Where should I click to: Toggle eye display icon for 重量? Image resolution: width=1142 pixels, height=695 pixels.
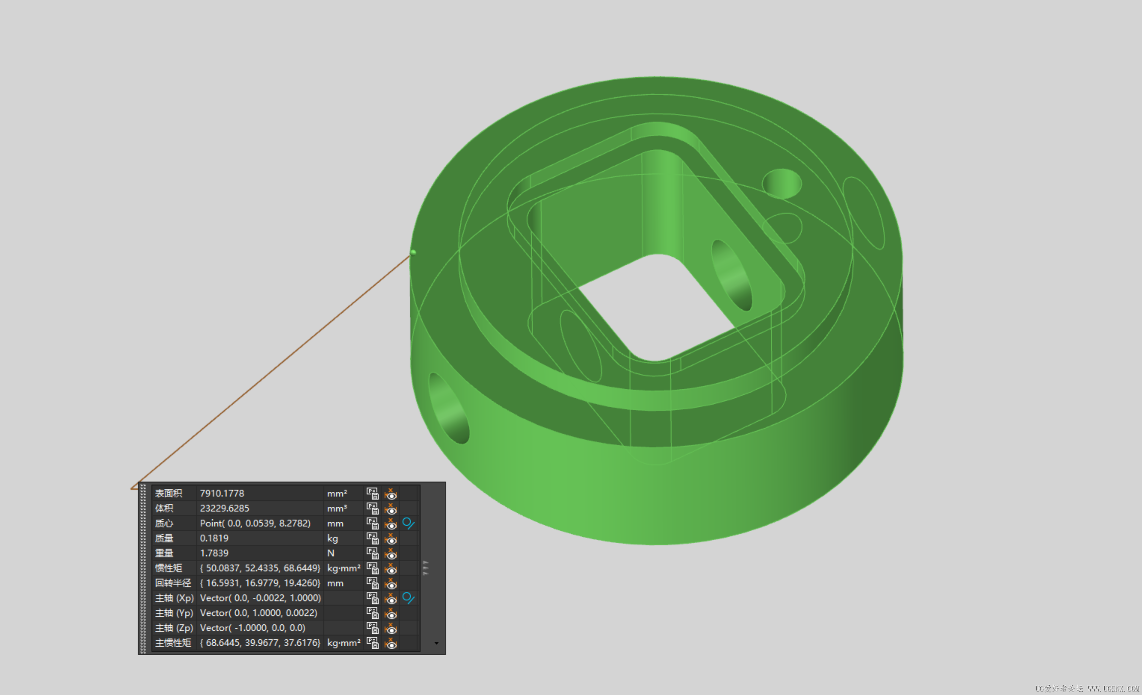tap(391, 553)
